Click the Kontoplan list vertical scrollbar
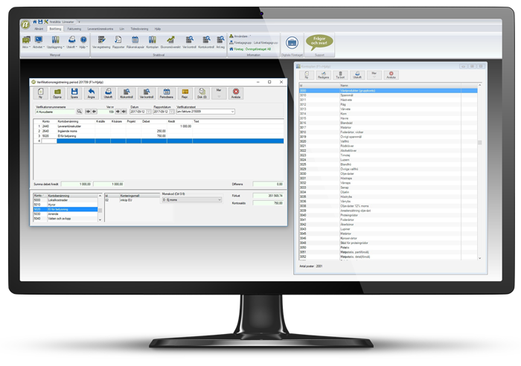The width and height of the screenshot is (521, 366). click(x=479, y=171)
